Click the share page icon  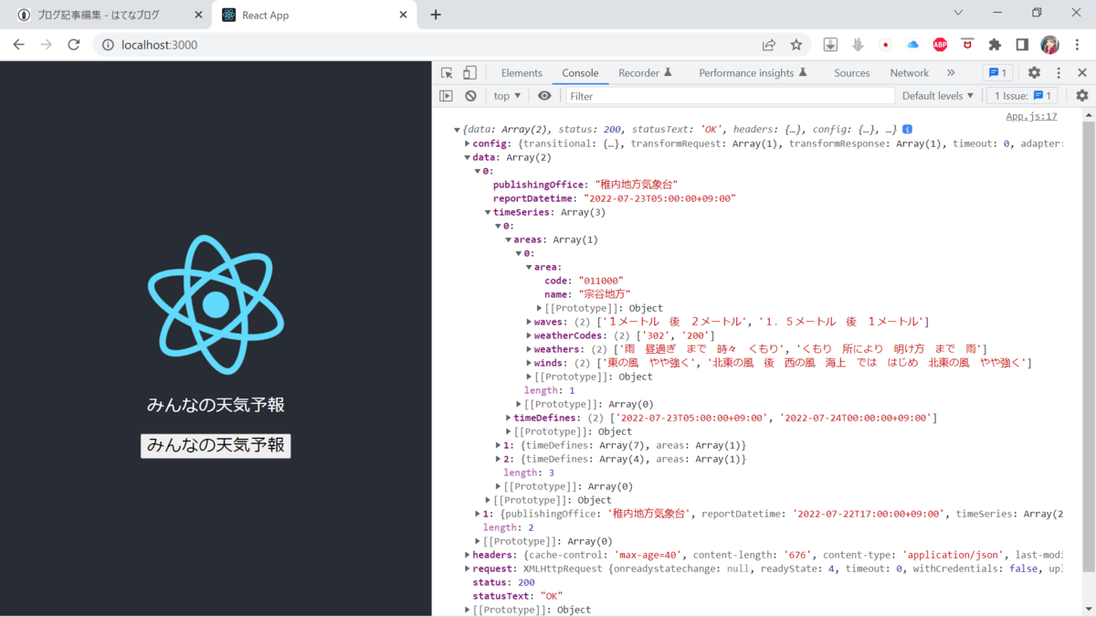tap(769, 45)
